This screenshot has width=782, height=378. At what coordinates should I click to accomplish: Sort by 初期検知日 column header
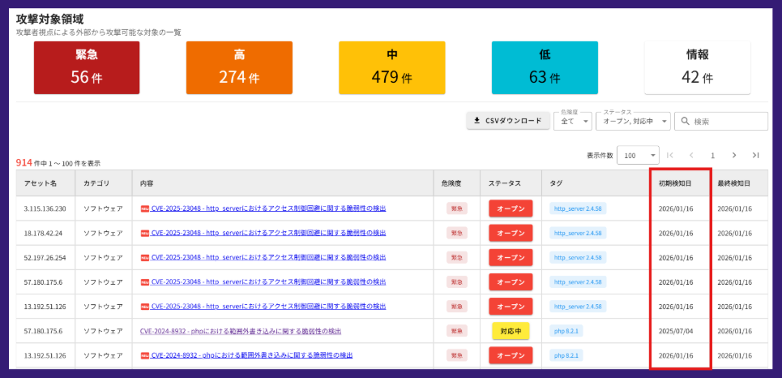coord(674,183)
